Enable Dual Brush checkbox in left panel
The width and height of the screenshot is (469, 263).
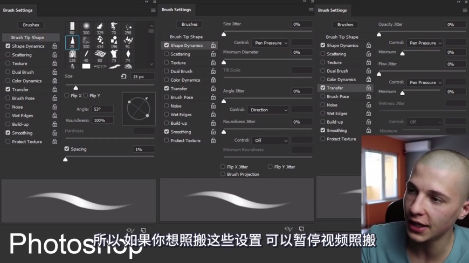point(8,72)
